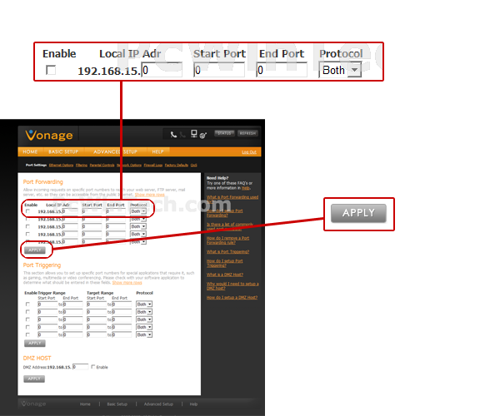The image size is (500, 416).
Task: Click the network computer status icon
Action: point(193,134)
